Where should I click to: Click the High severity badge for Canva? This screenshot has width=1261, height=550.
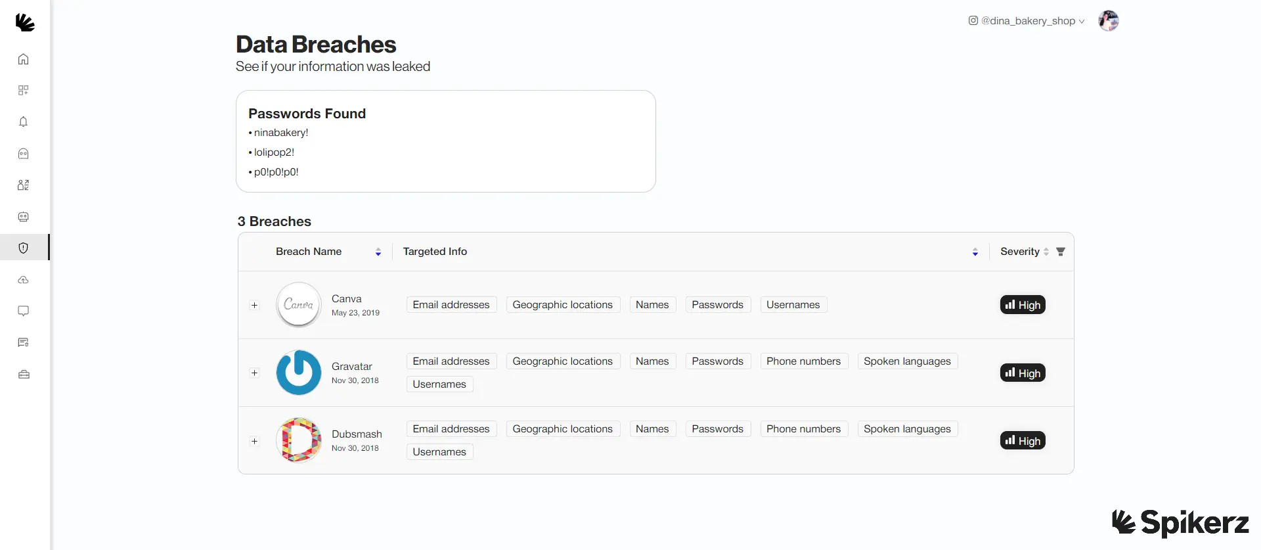click(1023, 305)
